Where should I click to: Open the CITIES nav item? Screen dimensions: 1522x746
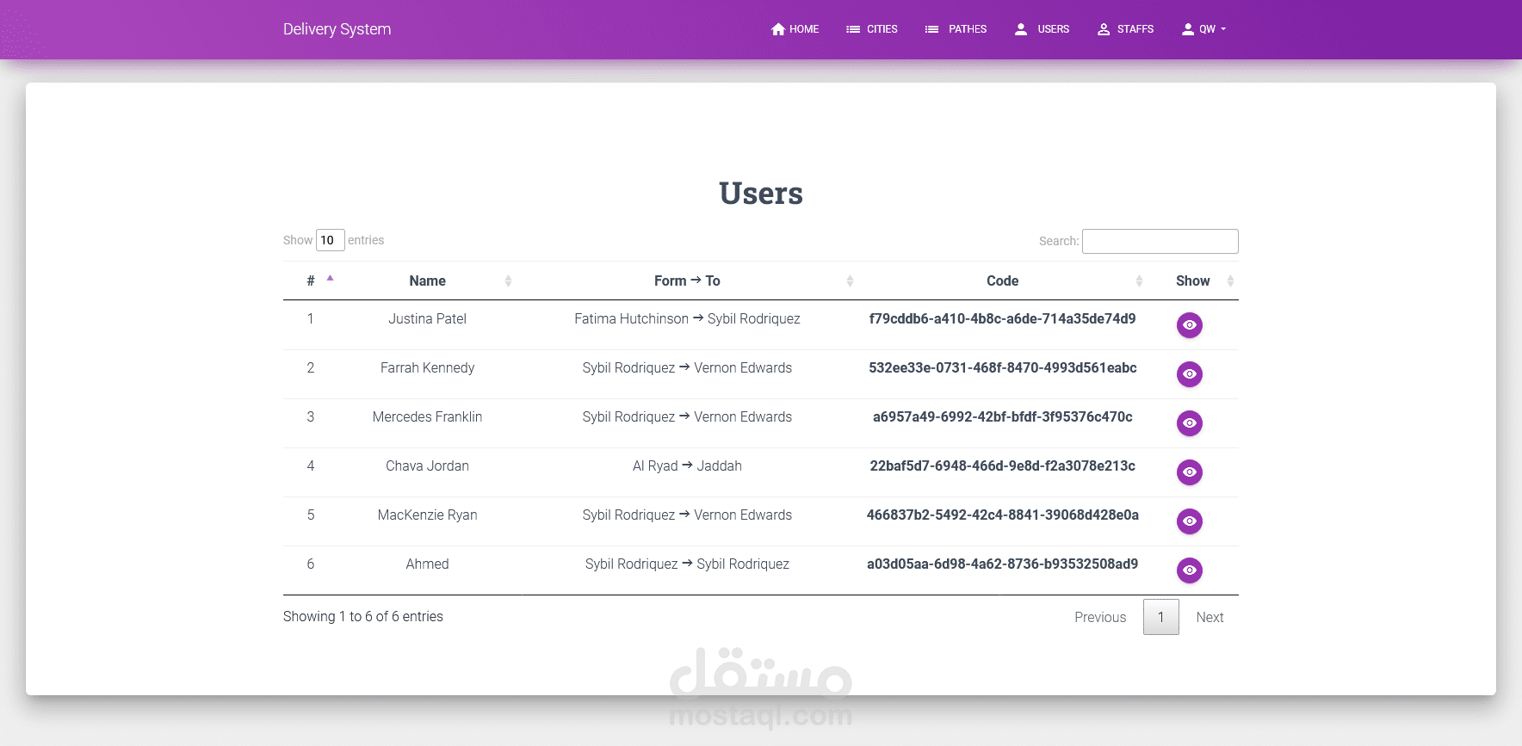point(871,29)
